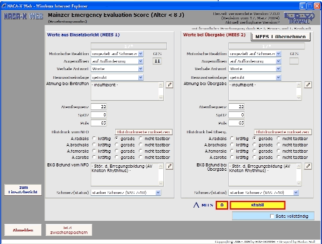The image size is (322, 244).
Task: Click MEES 2 empty GCS value box
Action: [x=294, y=61]
